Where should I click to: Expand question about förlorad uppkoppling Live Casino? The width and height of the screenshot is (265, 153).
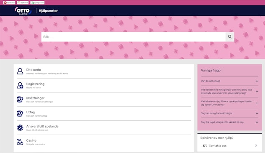tap(229, 103)
